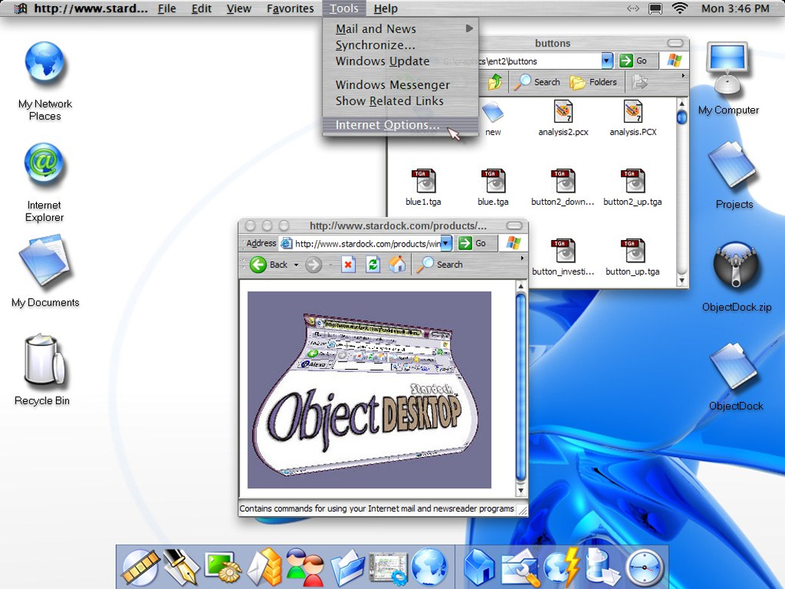Toggle the Folders pane in buttons window

pos(594,82)
